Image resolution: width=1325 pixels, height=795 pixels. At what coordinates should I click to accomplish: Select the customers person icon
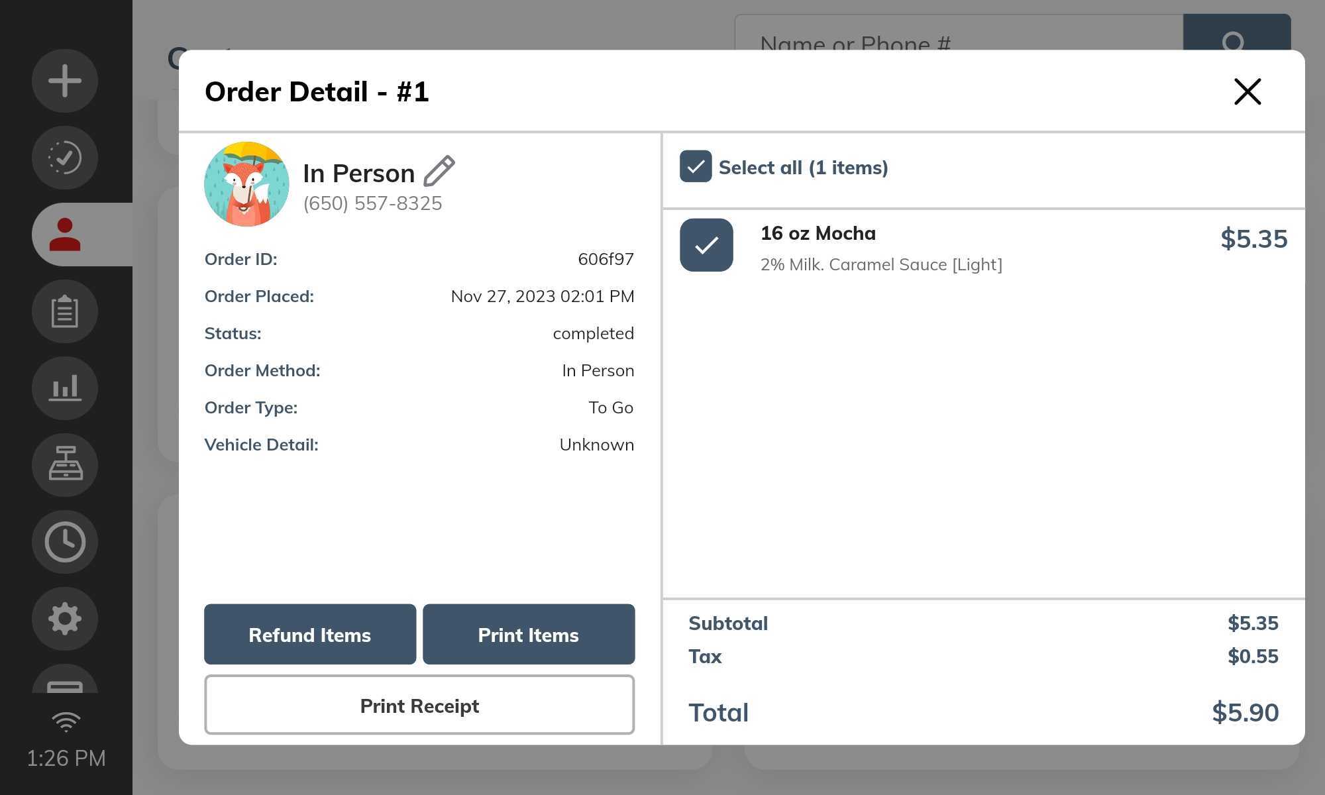65,235
